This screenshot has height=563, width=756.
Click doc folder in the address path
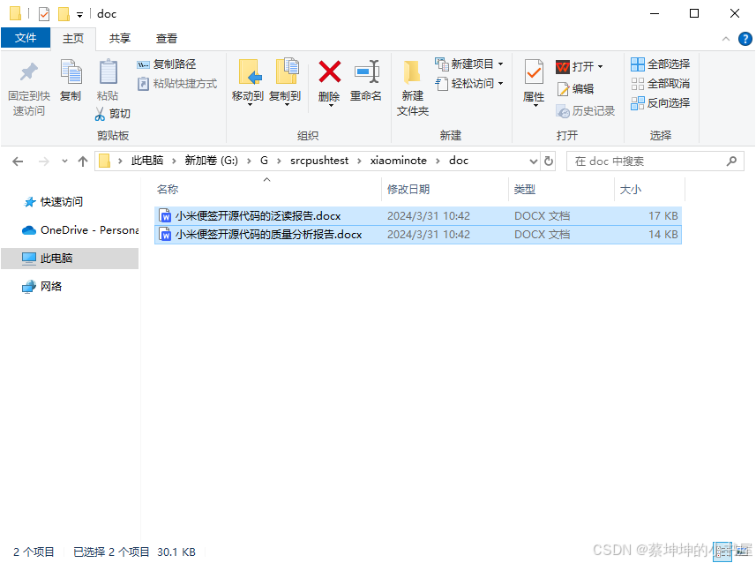pos(459,161)
